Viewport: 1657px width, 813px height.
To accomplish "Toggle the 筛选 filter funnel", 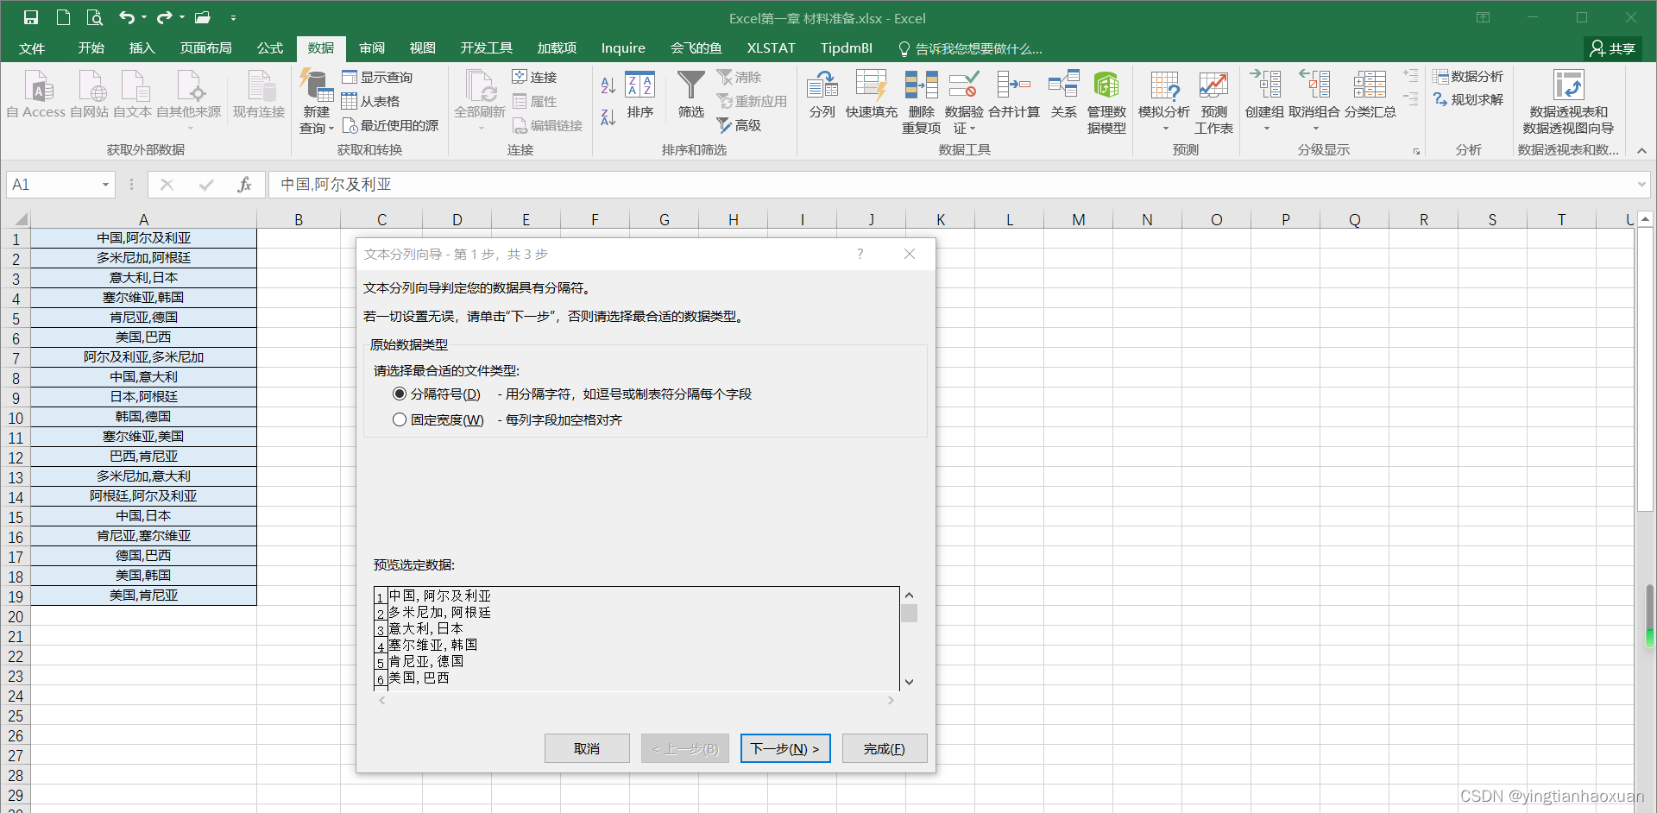I will pyautogui.click(x=691, y=94).
